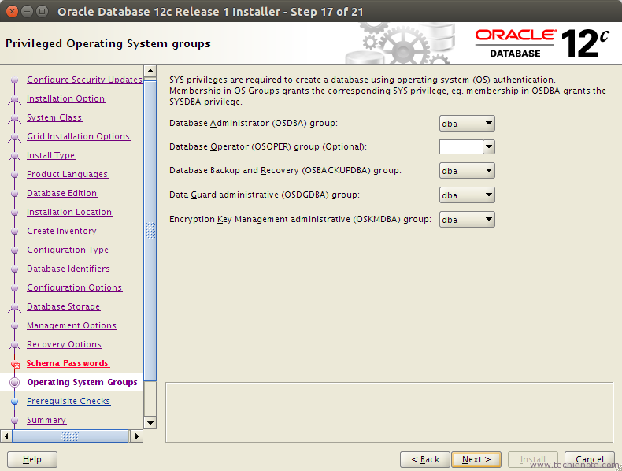Click the step list scroll up arrow
This screenshot has width=622, height=471.
pos(150,72)
